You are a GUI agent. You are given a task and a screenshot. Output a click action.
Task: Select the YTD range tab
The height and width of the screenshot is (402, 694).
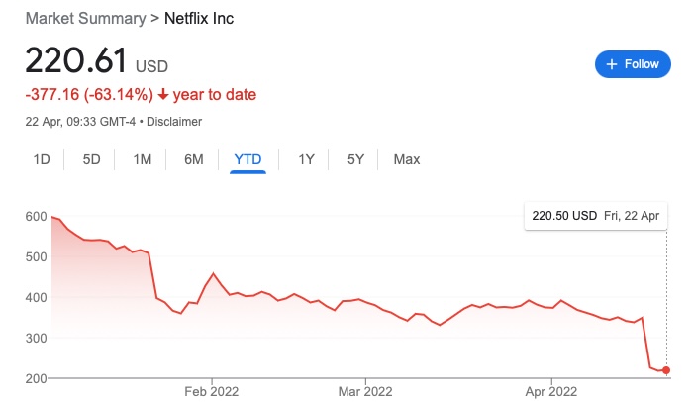pyautogui.click(x=248, y=159)
